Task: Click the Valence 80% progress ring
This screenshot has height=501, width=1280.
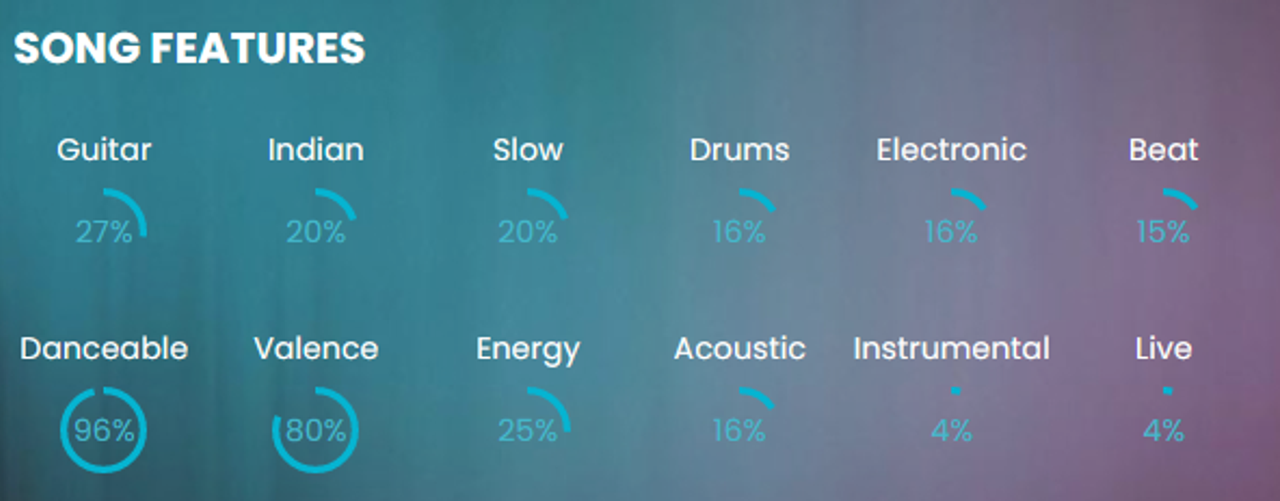Action: tap(316, 430)
